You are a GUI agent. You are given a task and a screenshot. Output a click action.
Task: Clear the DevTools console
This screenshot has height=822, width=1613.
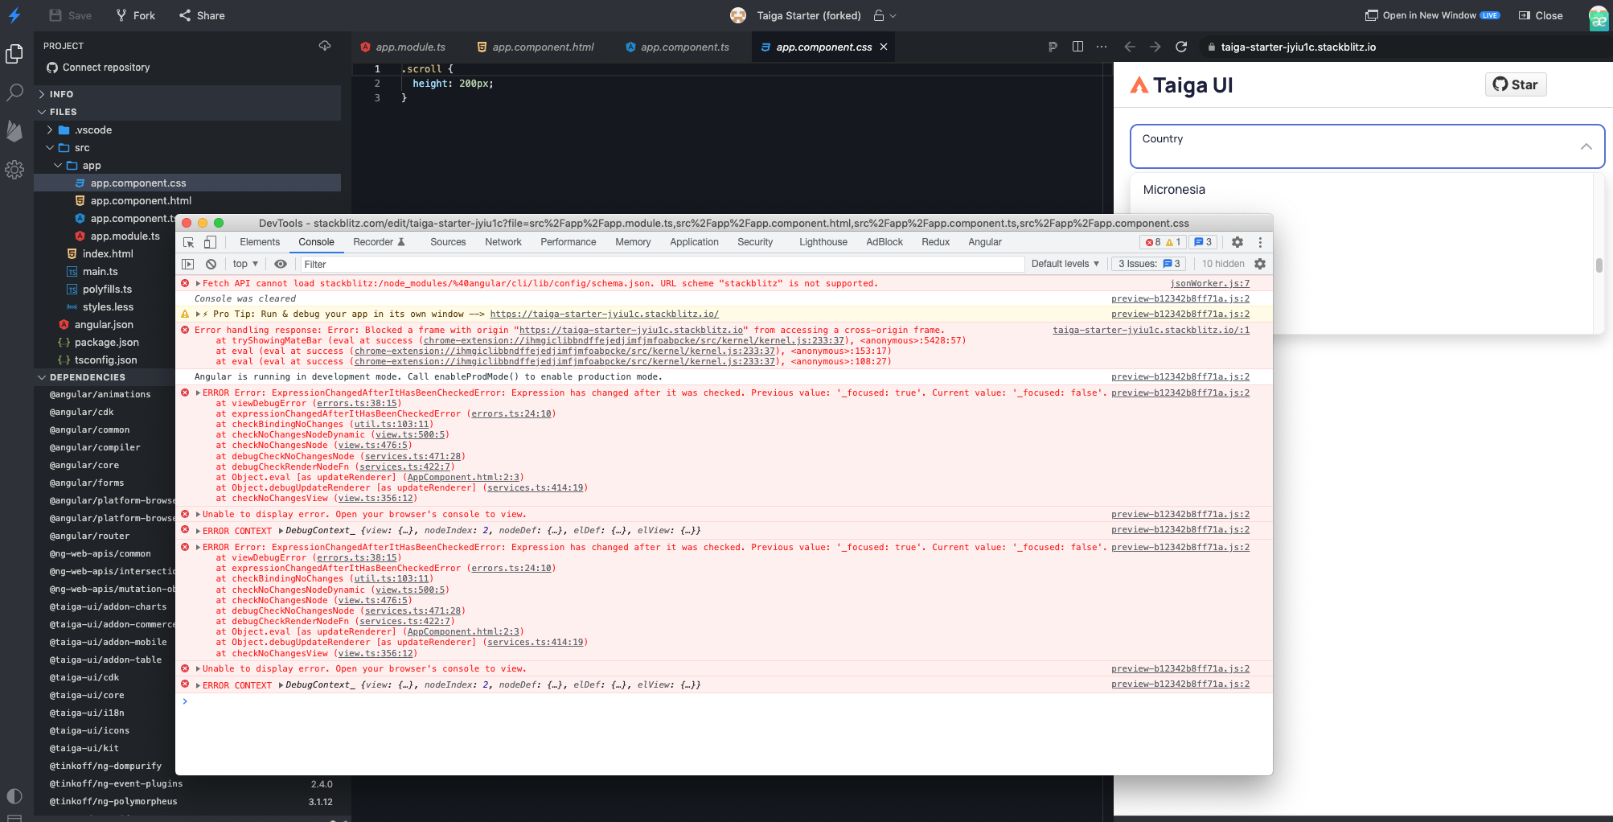point(211,264)
